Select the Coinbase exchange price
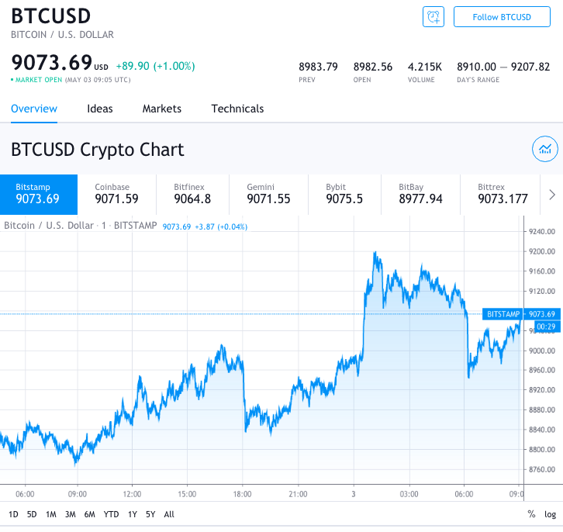This screenshot has width=563, height=532. (x=116, y=195)
